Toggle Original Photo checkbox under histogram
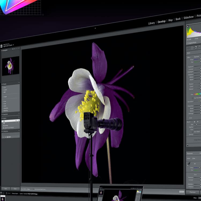201x201 pixels. point(187,43)
